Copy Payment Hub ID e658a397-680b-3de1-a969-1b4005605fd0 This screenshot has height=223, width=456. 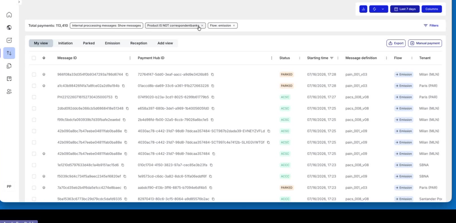click(213, 108)
